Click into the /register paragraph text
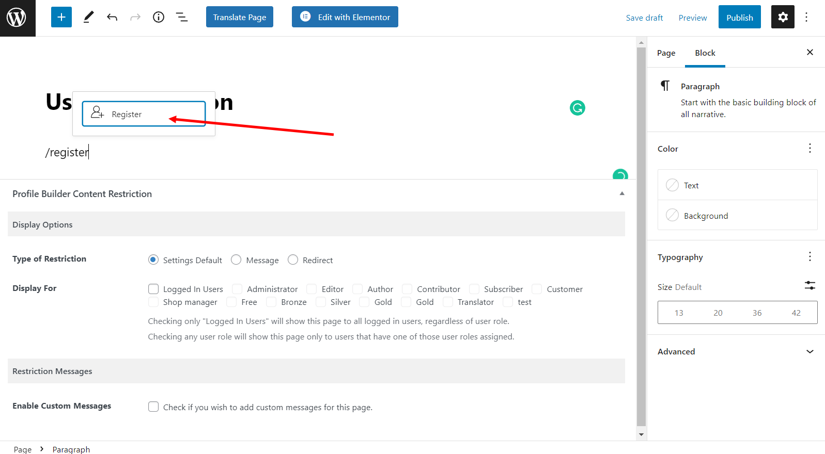The height and width of the screenshot is (454, 825). (67, 152)
